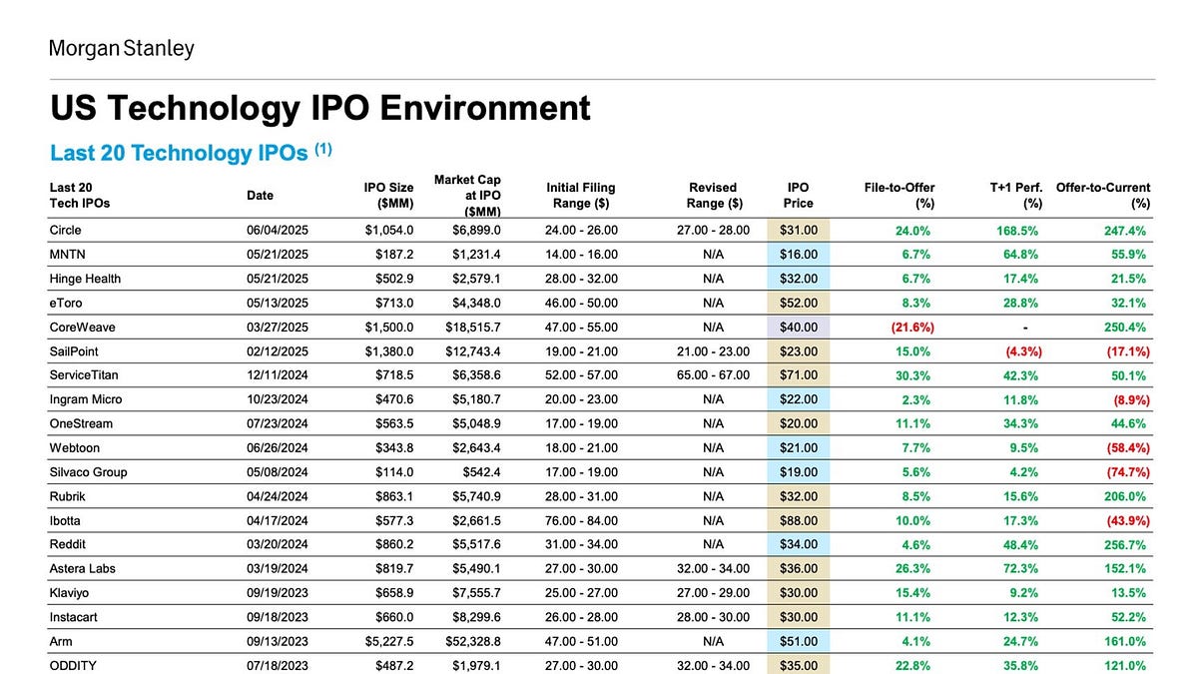Select the 'Circle' company name
Screen dimensions: 1198x674
pyautogui.click(x=66, y=231)
